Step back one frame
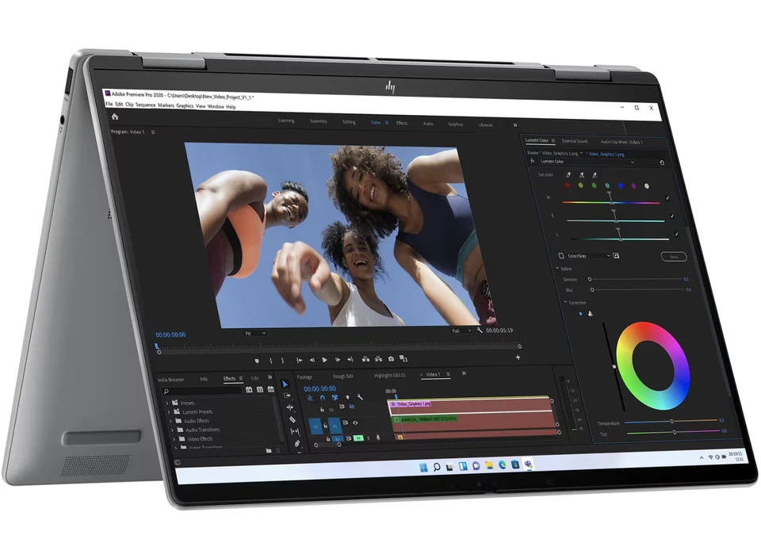Screen dimensions: 761x558 tap(312, 360)
